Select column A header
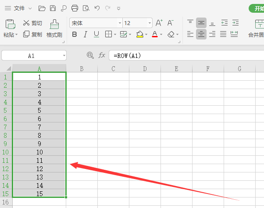The height and width of the screenshot is (208, 264). coord(39,68)
